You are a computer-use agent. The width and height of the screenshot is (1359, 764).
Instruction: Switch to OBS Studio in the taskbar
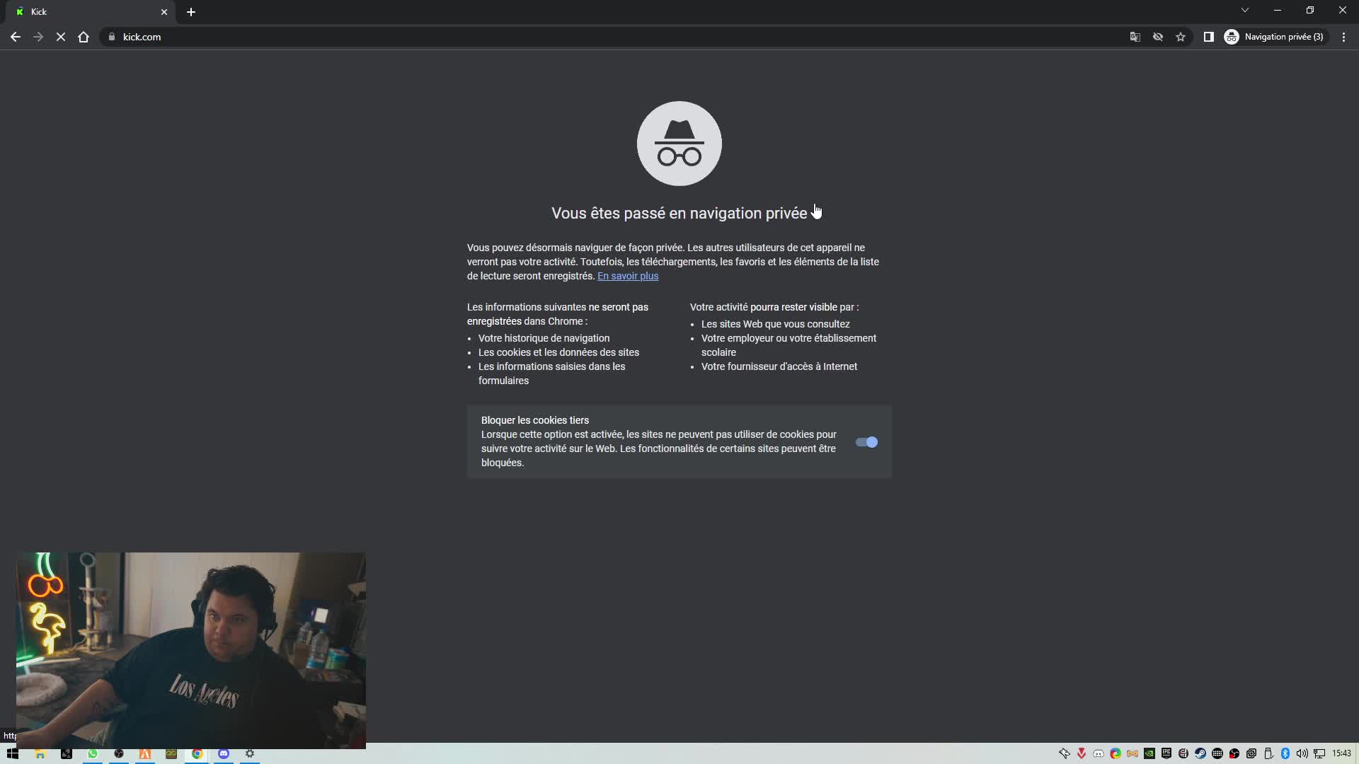pos(119,753)
